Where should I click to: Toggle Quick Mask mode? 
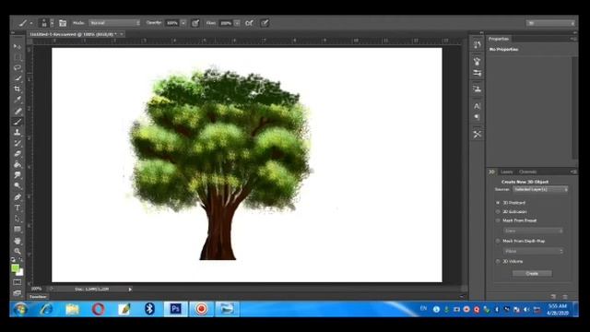pyautogui.click(x=18, y=282)
